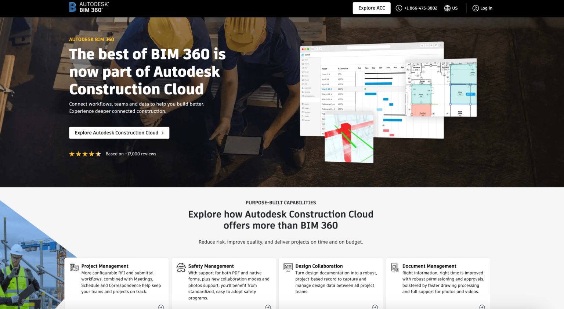Select the Home icon in the Build sidebar
Screen dimensions: 564x309
coord(303,60)
